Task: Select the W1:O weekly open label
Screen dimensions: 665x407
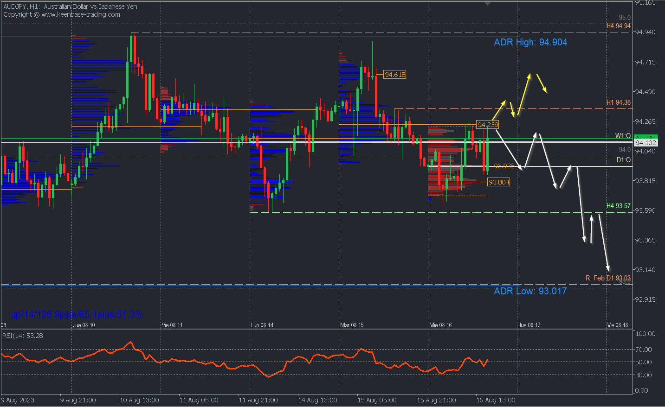Action: (x=623, y=136)
